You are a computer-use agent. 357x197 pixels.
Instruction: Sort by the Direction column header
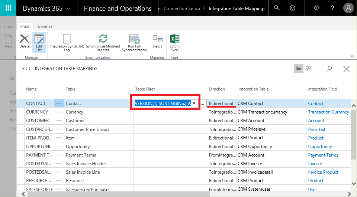click(x=217, y=89)
